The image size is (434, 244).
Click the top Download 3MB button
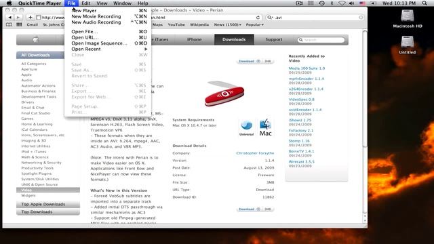[x=255, y=61]
